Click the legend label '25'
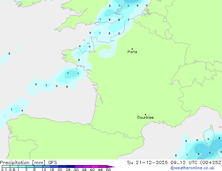Image resolution: width=222 pixels, height=171 pixels. [x=68, y=170]
